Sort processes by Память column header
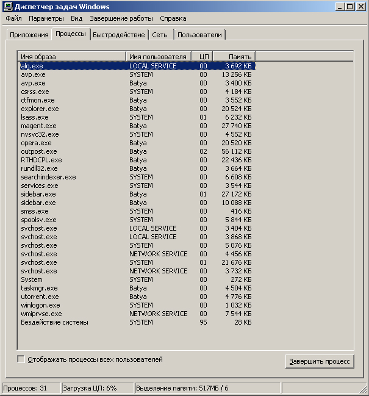 click(234, 57)
